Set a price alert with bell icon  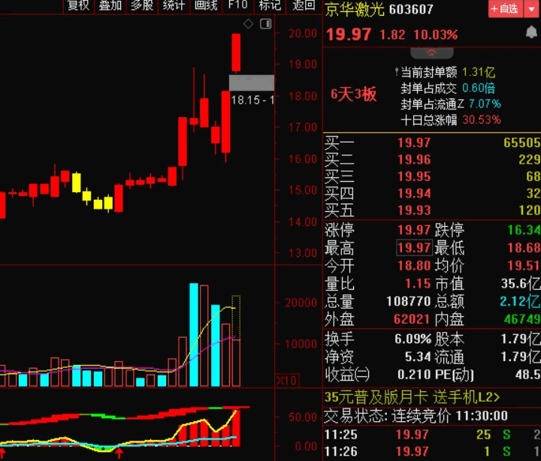click(531, 32)
